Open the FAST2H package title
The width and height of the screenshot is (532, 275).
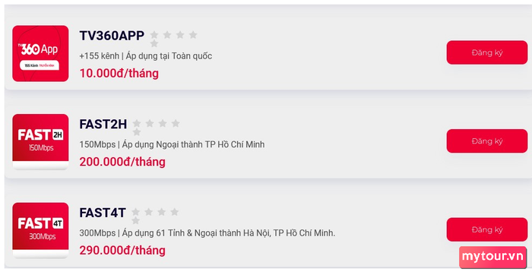[103, 124]
